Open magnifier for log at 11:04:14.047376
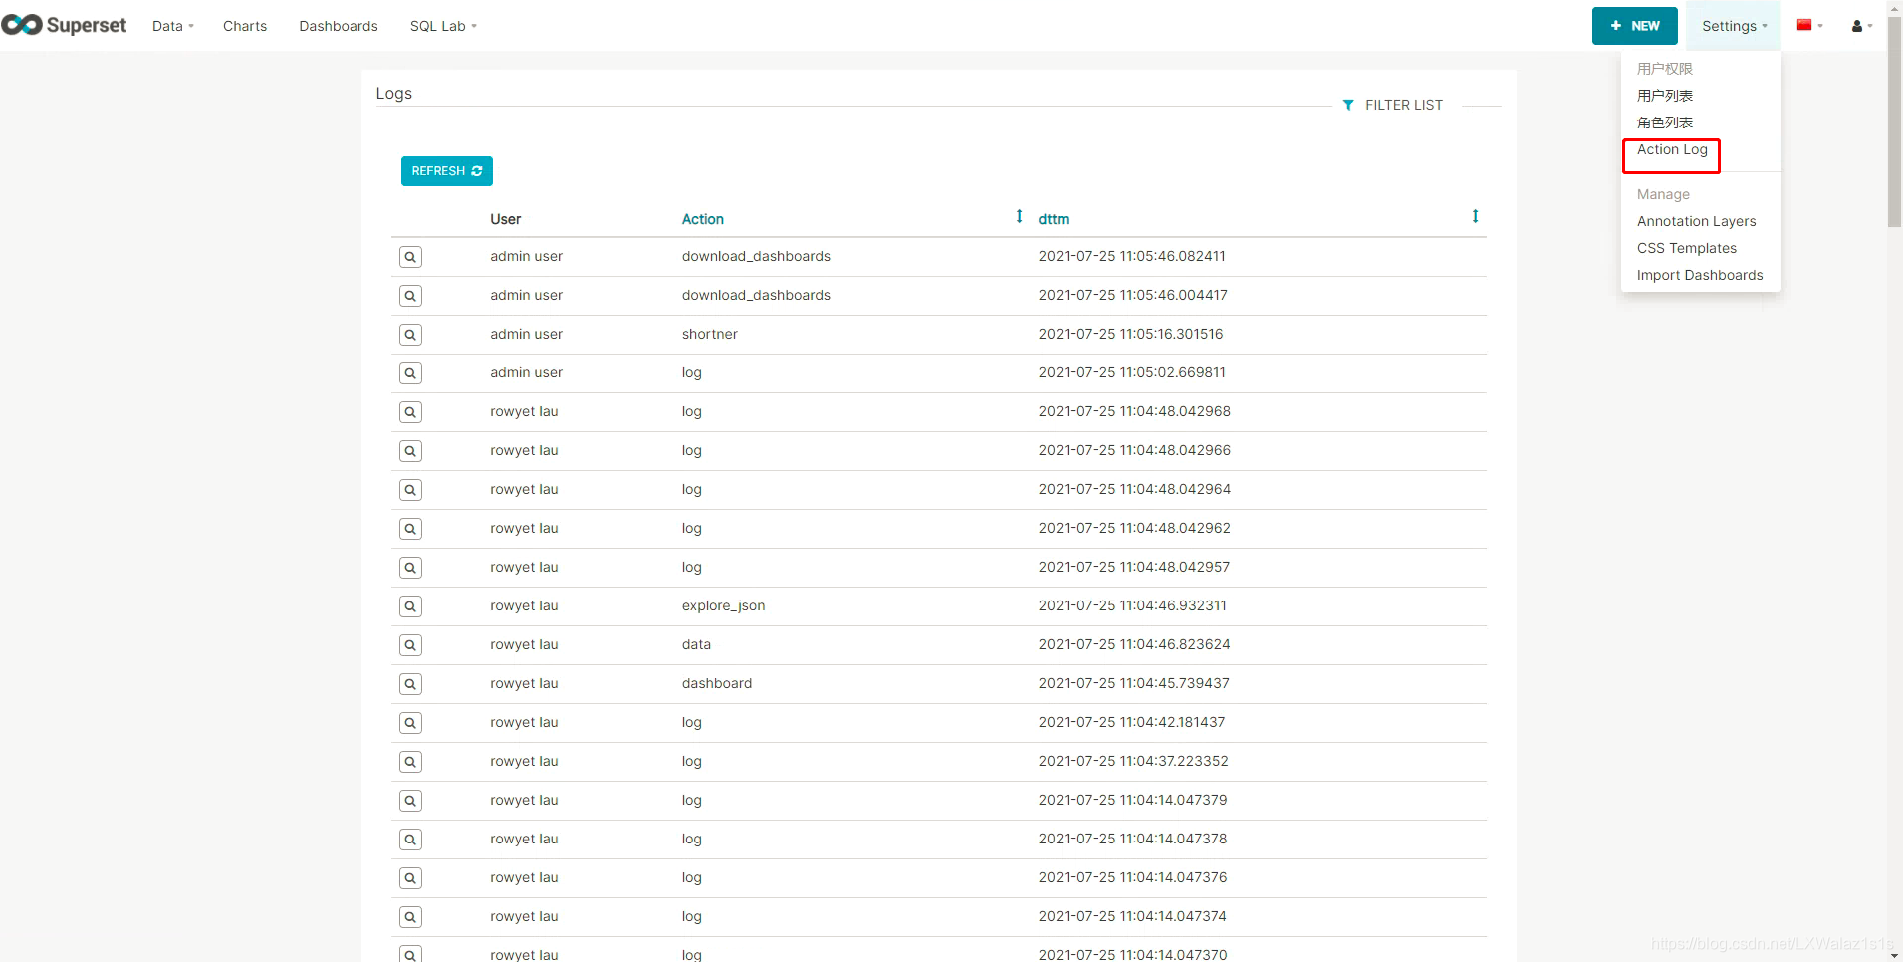The width and height of the screenshot is (1903, 962). (x=410, y=878)
